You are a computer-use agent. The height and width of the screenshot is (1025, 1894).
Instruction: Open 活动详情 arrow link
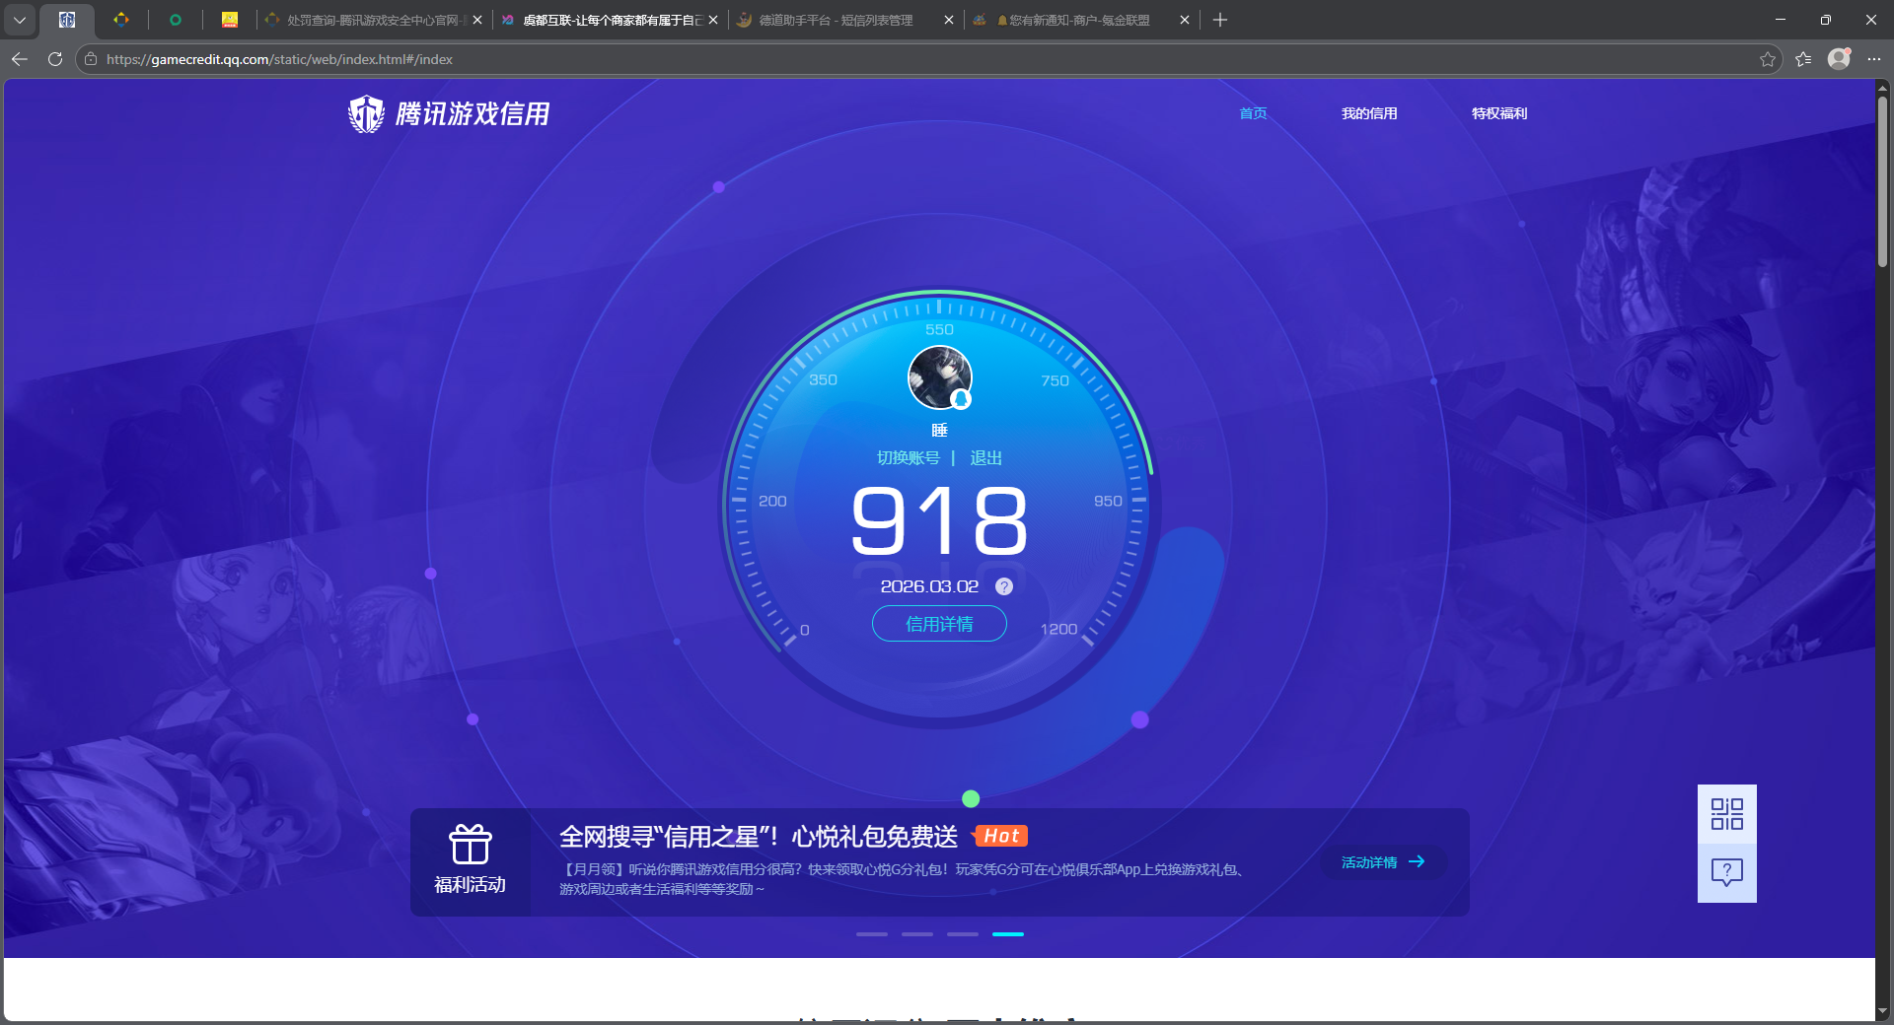(x=1383, y=862)
